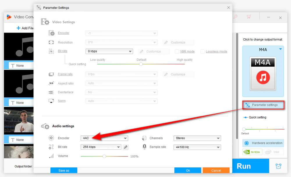The width and height of the screenshot is (291, 177).
Task: Open the Deinterlace No dropdown
Action: [x=121, y=92]
